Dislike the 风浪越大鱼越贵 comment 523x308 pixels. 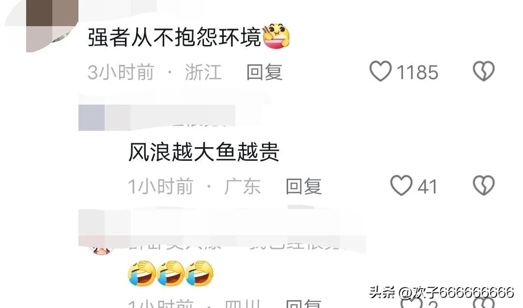coord(484,185)
